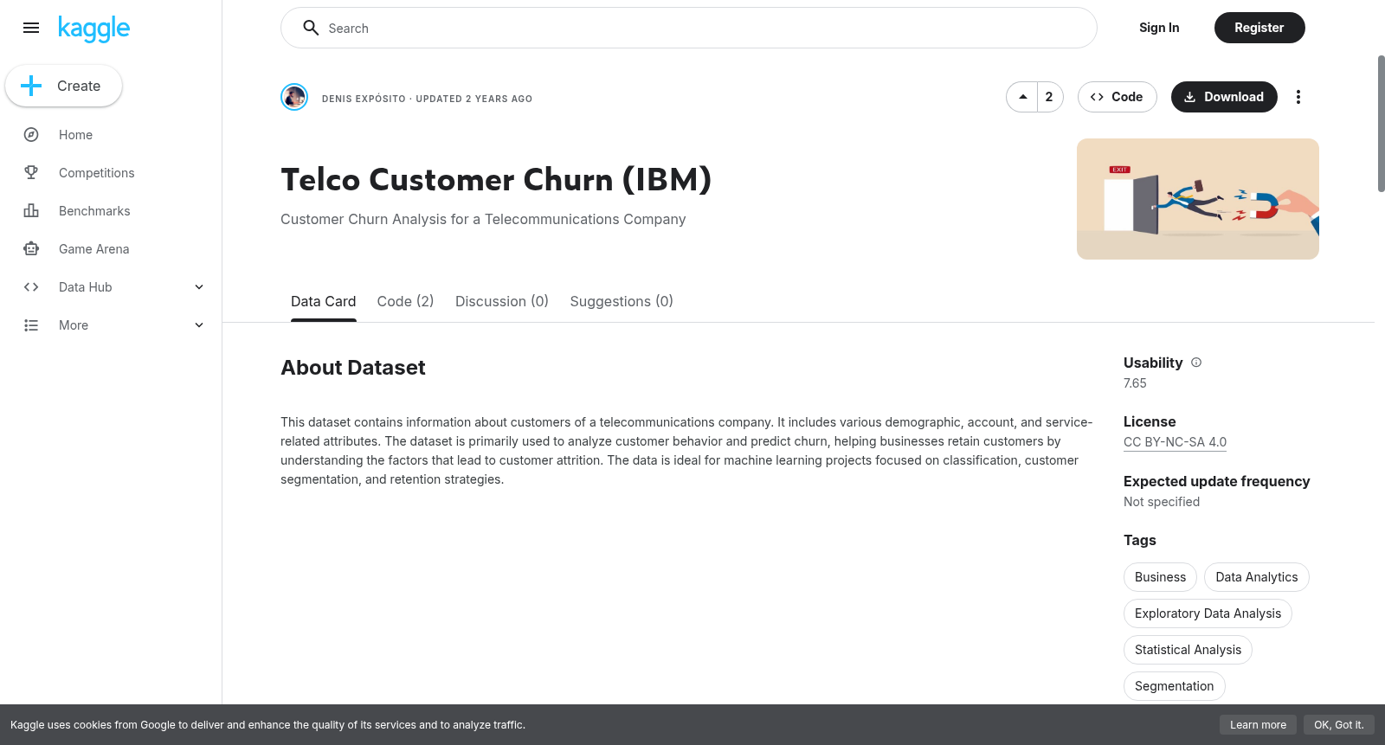The width and height of the screenshot is (1385, 745).
Task: Select the Statistical Analysis tag
Action: 1188,650
